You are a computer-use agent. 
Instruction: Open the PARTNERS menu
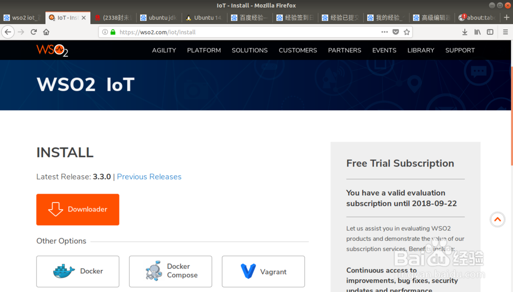pos(345,50)
